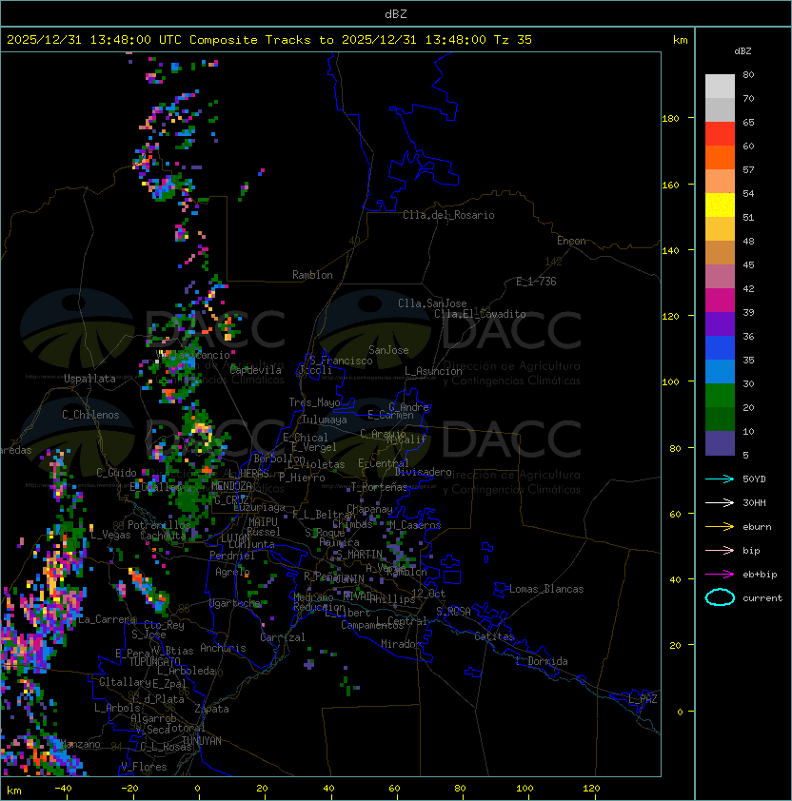Screen dimensions: 792x801
Task: Click the 'dBZ' title at top
Action: (396, 13)
